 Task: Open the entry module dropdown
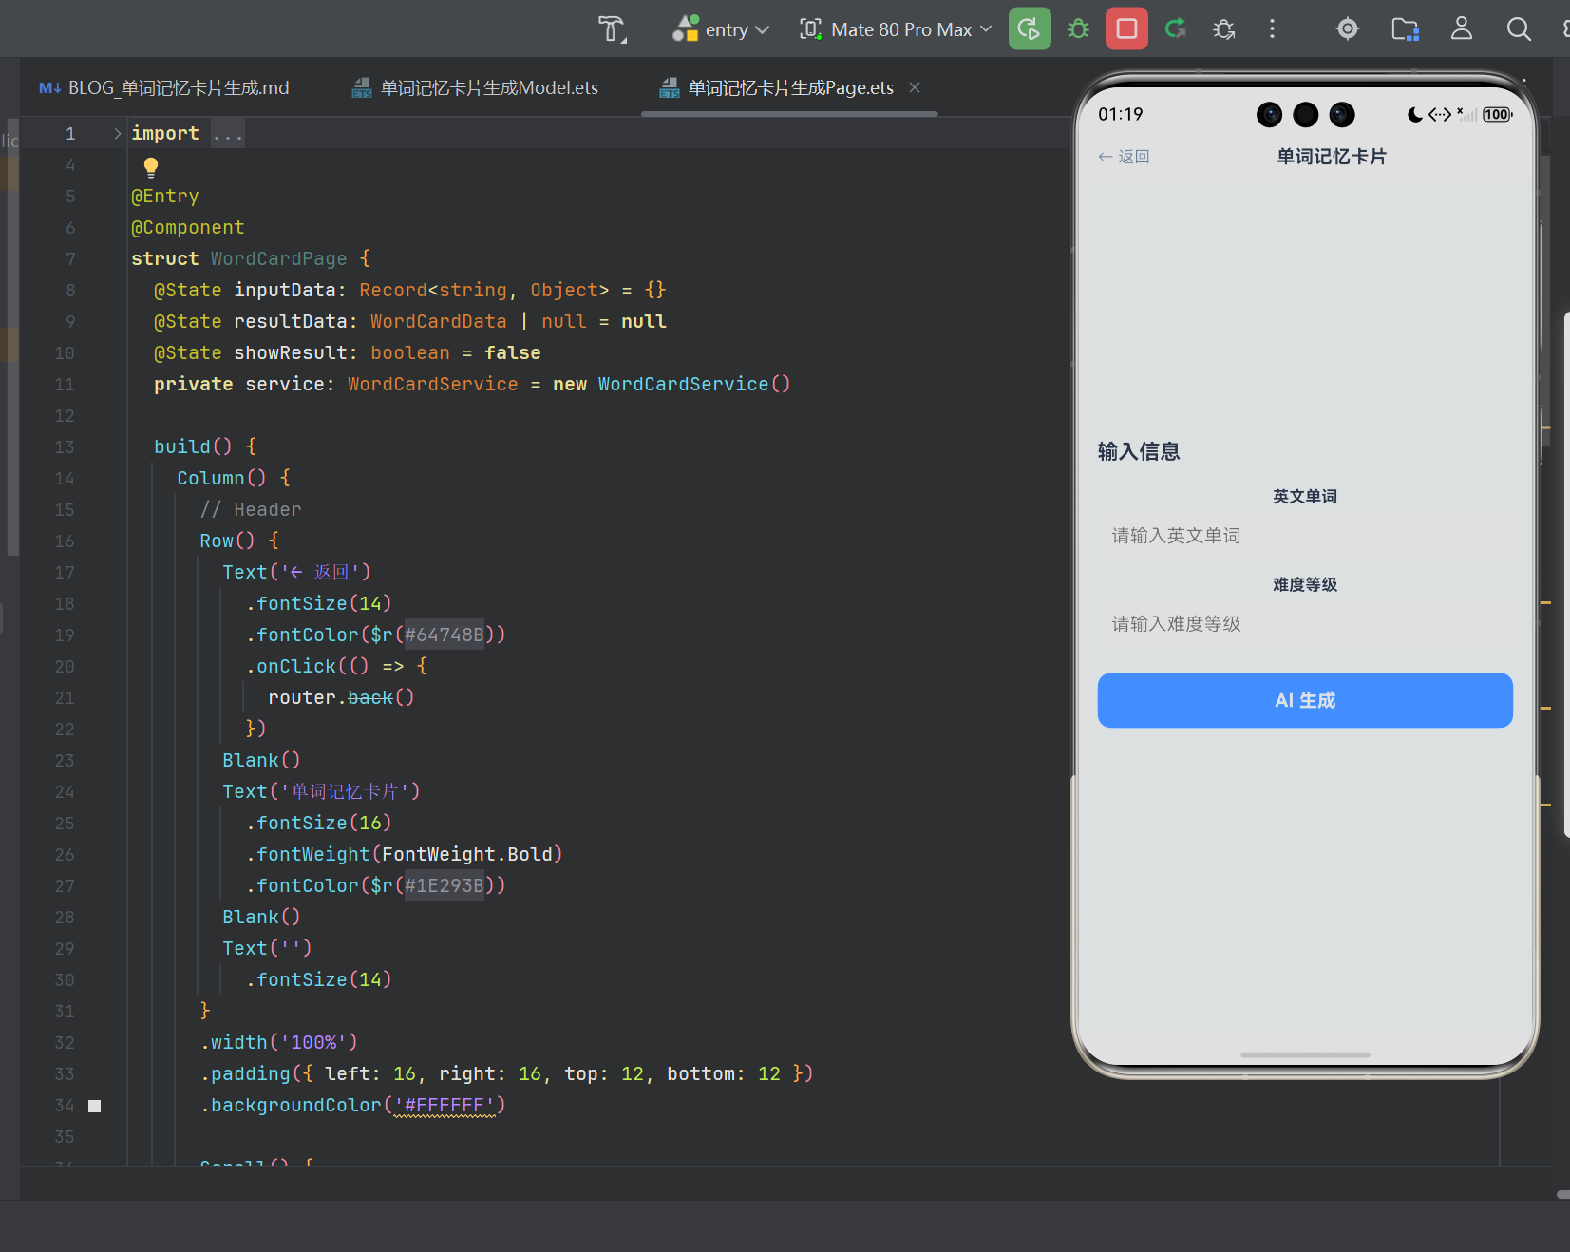[721, 29]
